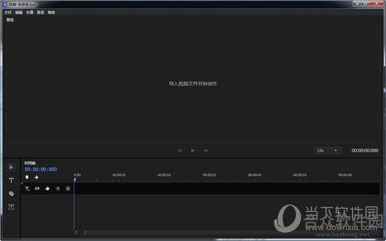Viewport: 386px width, 241px height.
Task: Click the plus add track button
Action: coord(37,177)
